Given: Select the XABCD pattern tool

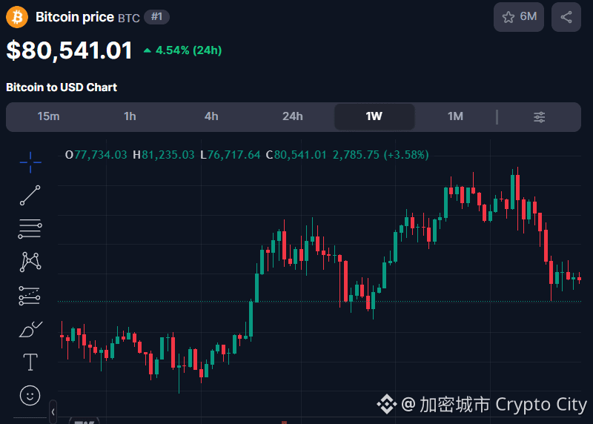Looking at the screenshot, I should (30, 262).
